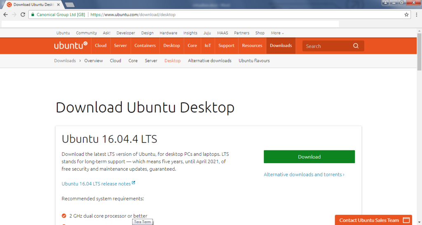
Task: Click the Download Ubuntu Desktop heading
Action: 145,108
